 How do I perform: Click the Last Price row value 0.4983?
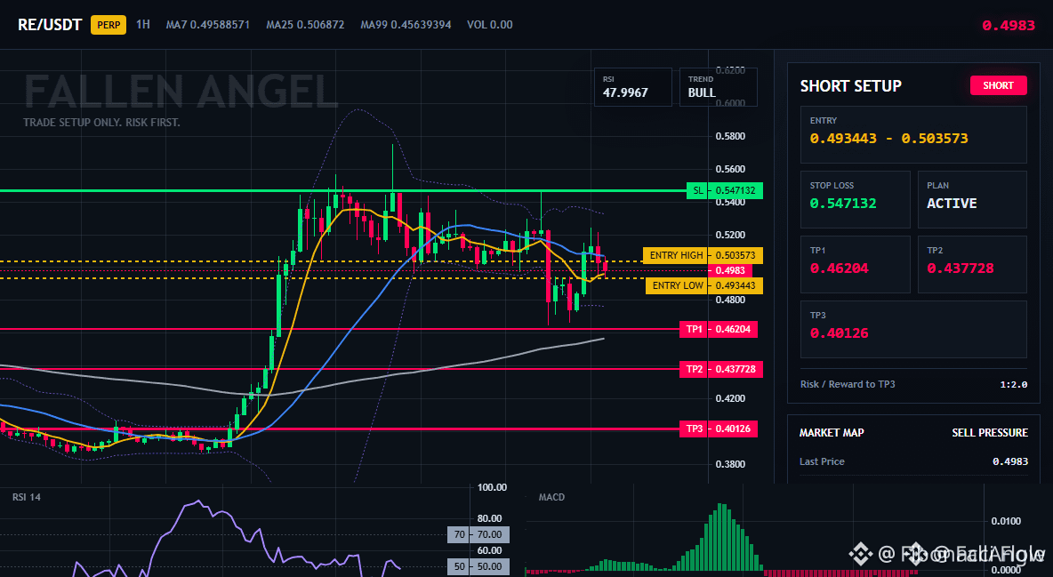coord(1010,461)
